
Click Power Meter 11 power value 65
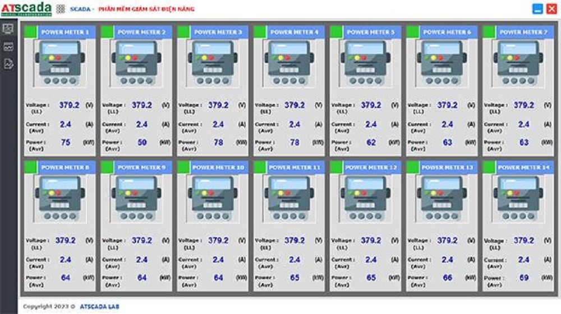pos(295,278)
